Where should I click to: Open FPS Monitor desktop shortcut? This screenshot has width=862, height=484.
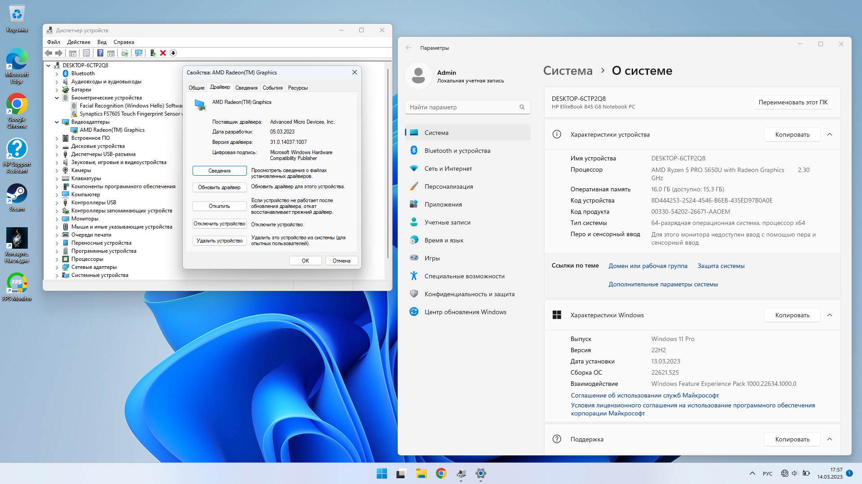[x=17, y=287]
